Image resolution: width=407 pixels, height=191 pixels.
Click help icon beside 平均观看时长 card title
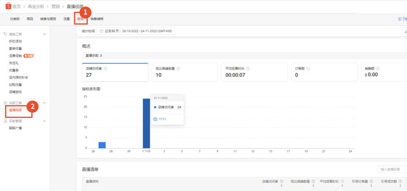coord(248,69)
